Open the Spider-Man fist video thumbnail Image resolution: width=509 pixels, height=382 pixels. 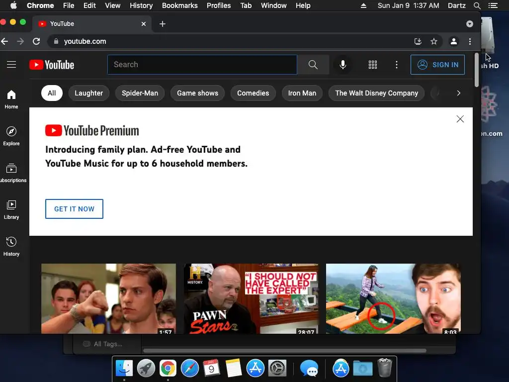point(108,298)
